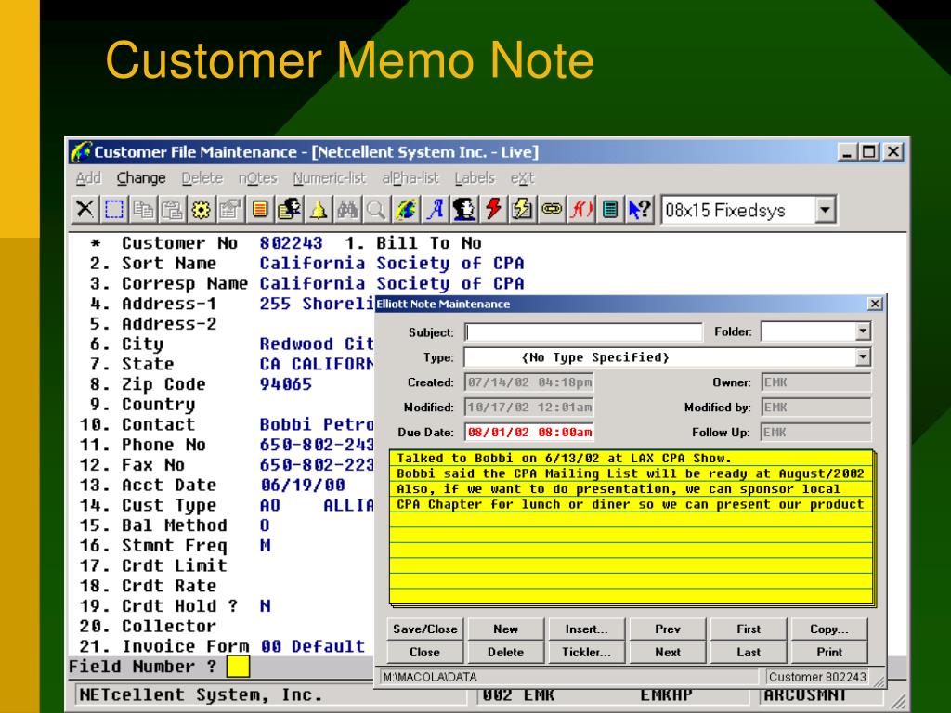Screen dimensions: 951x713
Task: Click the Owner EMK field
Action: pyautogui.click(x=815, y=382)
